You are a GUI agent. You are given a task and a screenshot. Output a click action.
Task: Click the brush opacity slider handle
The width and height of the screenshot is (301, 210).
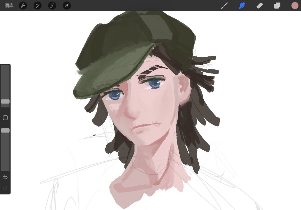coord(5,130)
